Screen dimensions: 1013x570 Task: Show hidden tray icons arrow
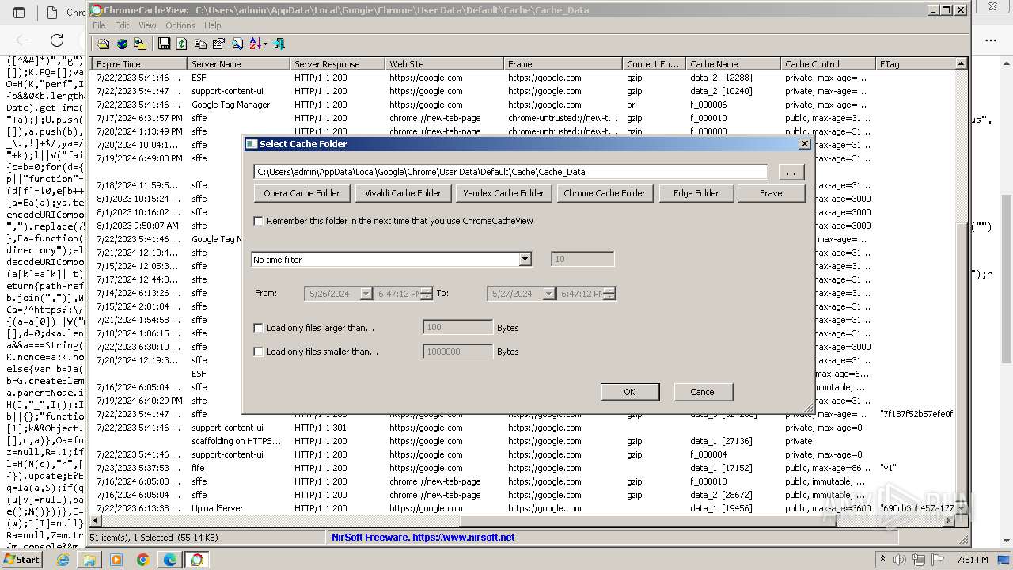point(883,560)
